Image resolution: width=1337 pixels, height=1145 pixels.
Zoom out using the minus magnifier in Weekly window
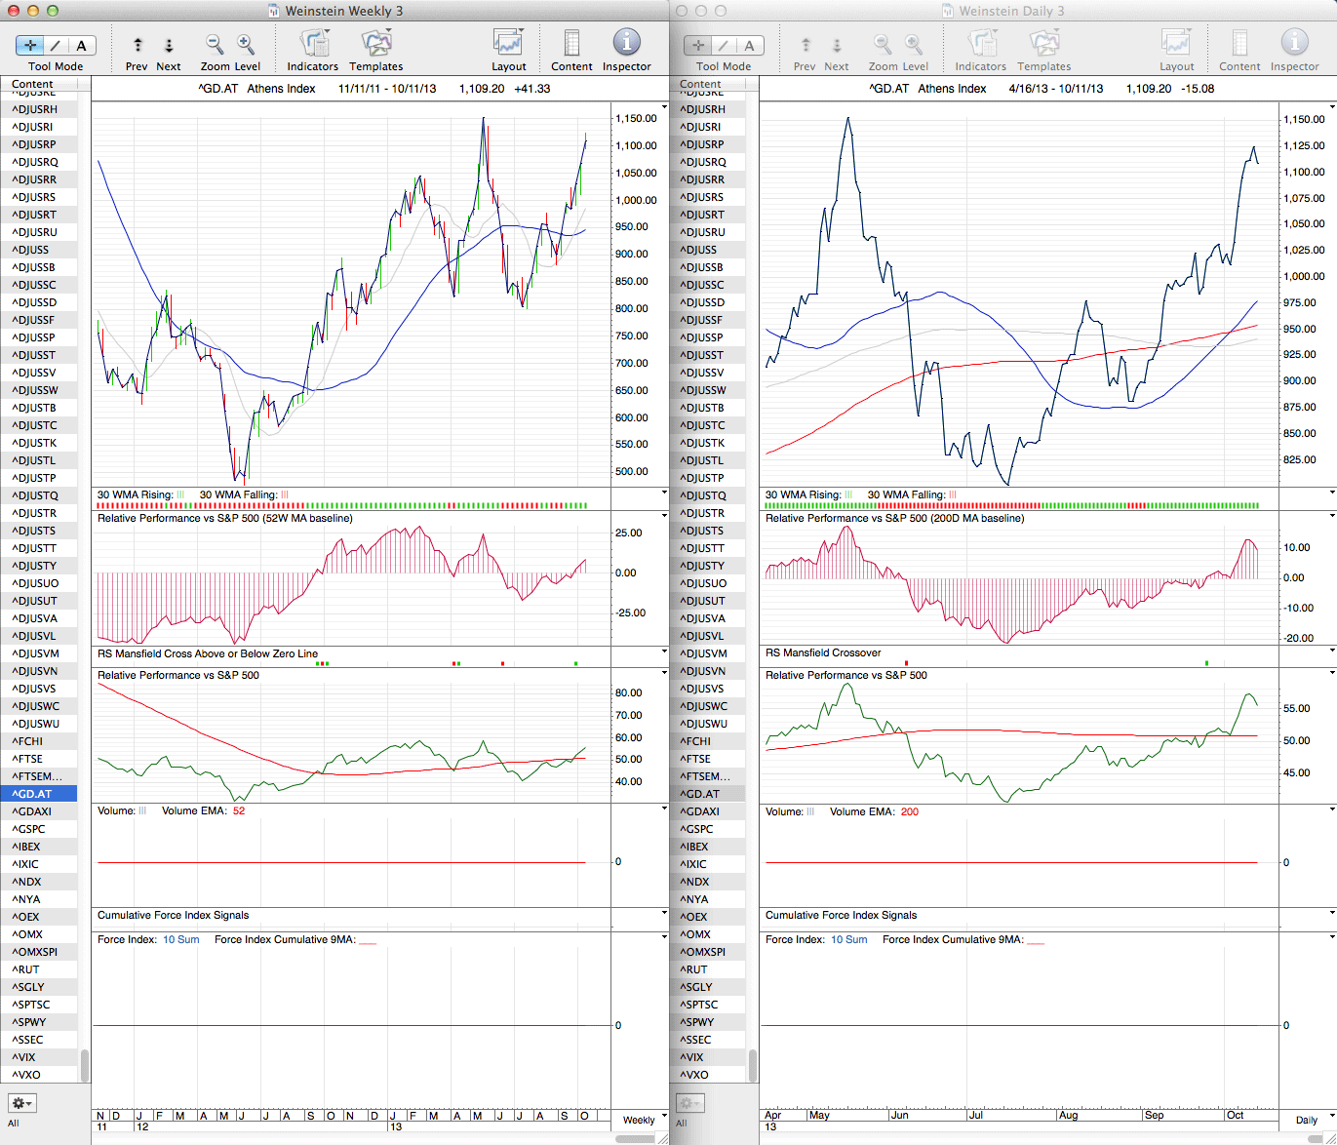coord(215,45)
